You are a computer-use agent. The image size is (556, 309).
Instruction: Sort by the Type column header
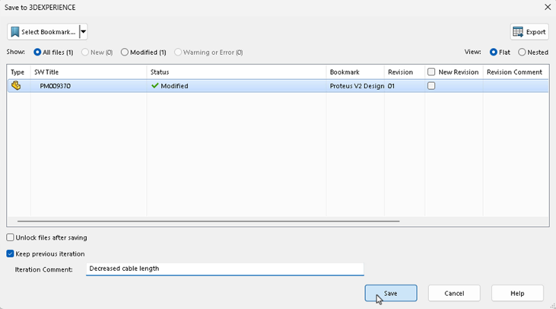click(19, 72)
